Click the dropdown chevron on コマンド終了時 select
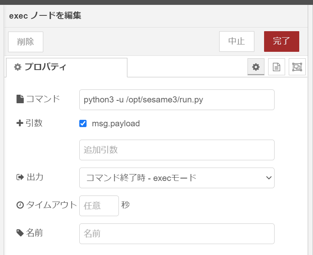The image size is (313, 255). tap(269, 178)
